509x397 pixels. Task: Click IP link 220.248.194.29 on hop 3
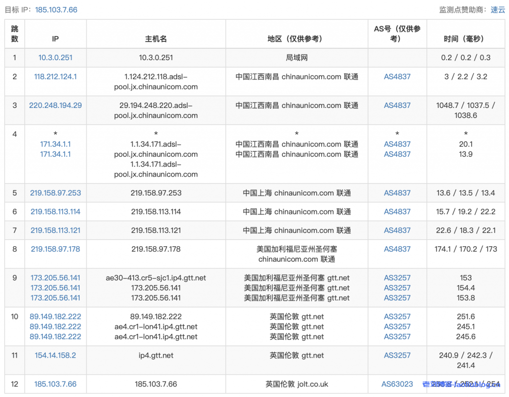[55, 105]
